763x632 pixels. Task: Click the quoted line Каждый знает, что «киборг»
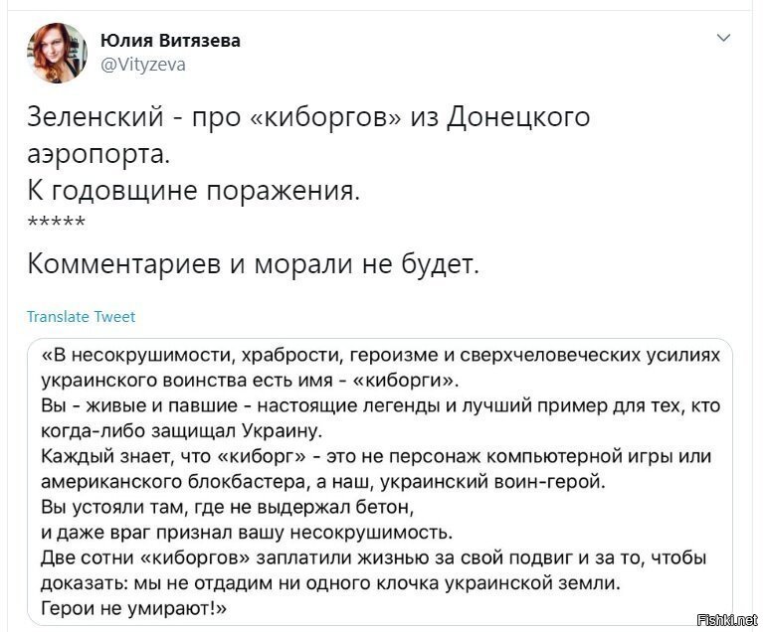[376, 456]
